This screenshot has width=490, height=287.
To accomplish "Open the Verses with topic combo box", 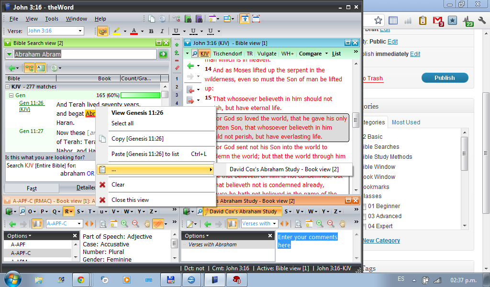I will click(259, 223).
